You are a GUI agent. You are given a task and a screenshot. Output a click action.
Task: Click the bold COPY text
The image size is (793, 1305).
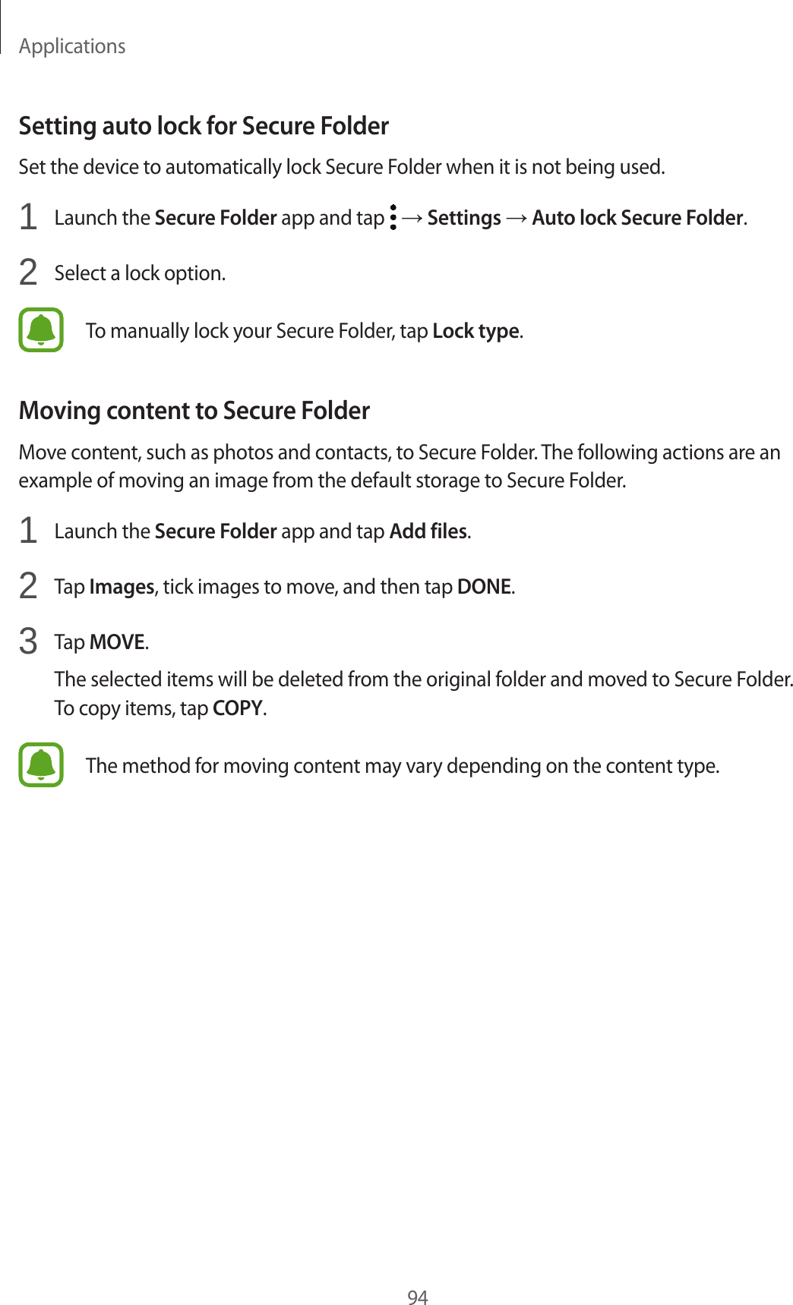pos(238,708)
